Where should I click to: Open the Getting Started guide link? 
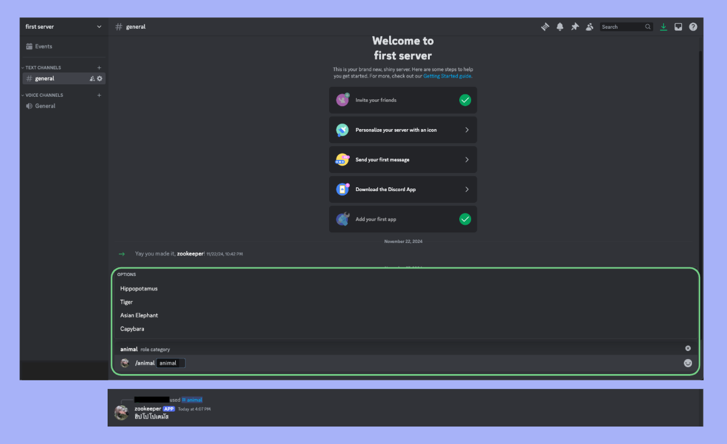[447, 76]
